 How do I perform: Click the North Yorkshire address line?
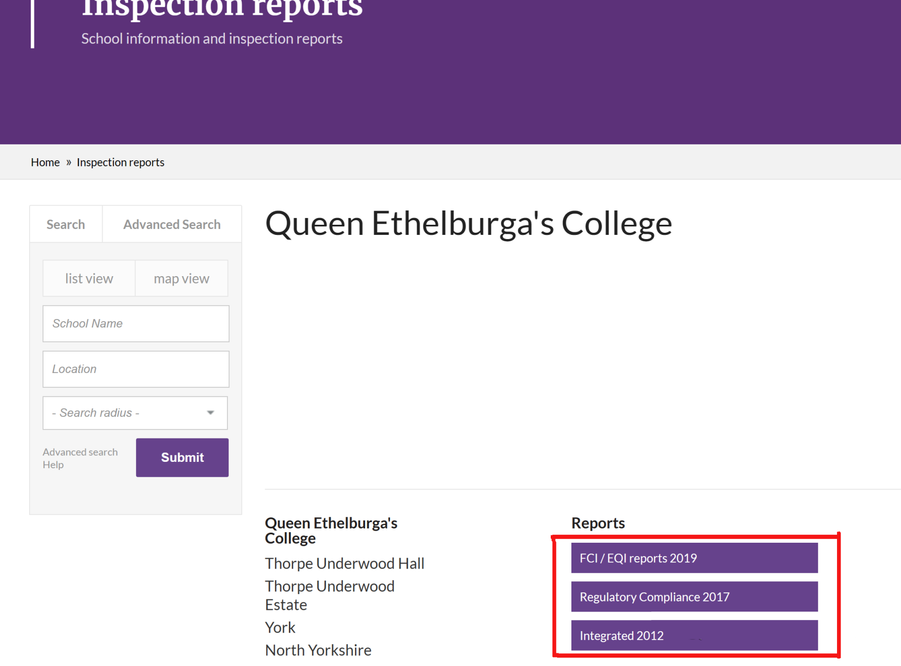point(318,650)
